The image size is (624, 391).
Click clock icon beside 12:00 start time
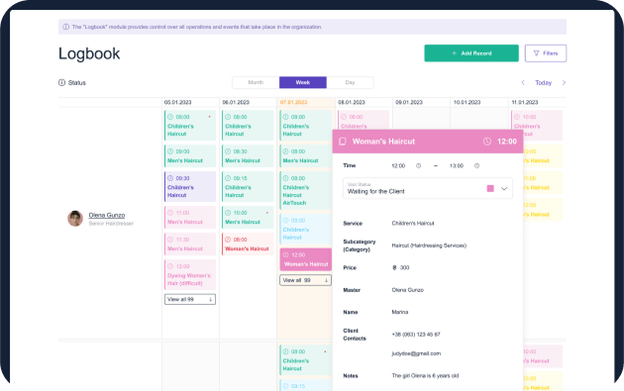418,166
